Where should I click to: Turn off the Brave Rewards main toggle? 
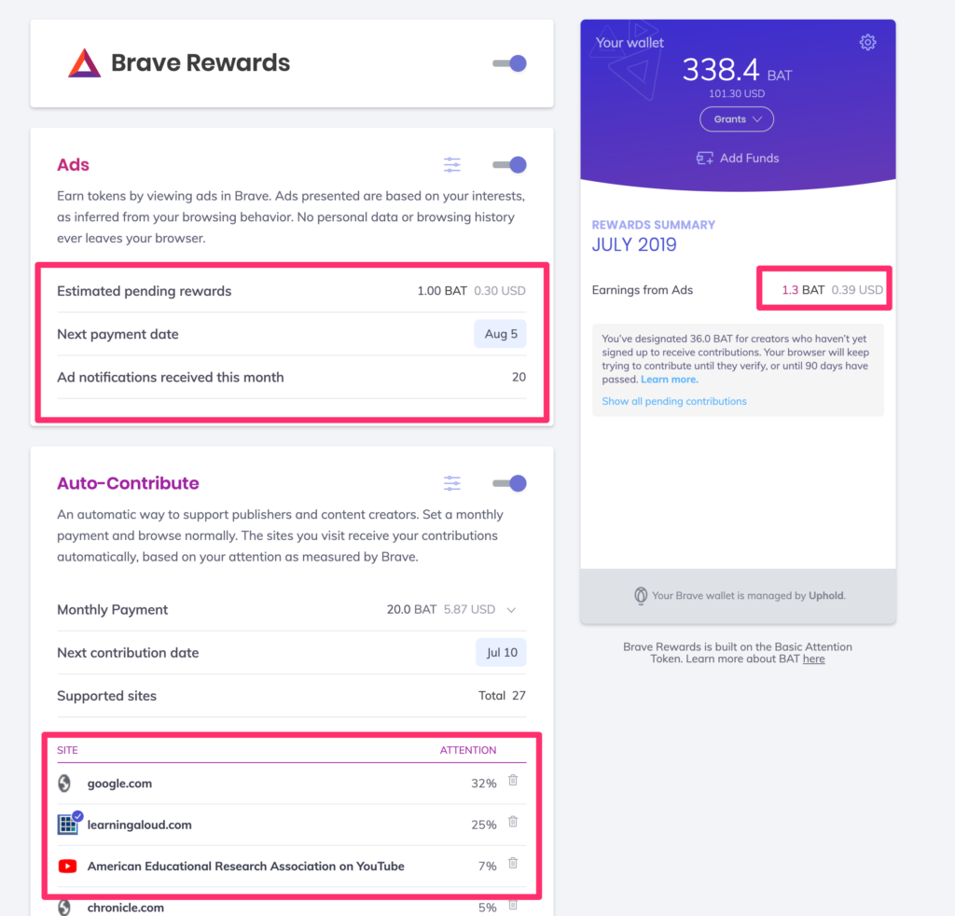[510, 63]
